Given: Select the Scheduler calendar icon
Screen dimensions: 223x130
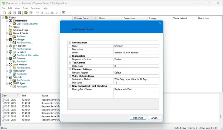Looking at the screenshot, I should pos(11,77).
